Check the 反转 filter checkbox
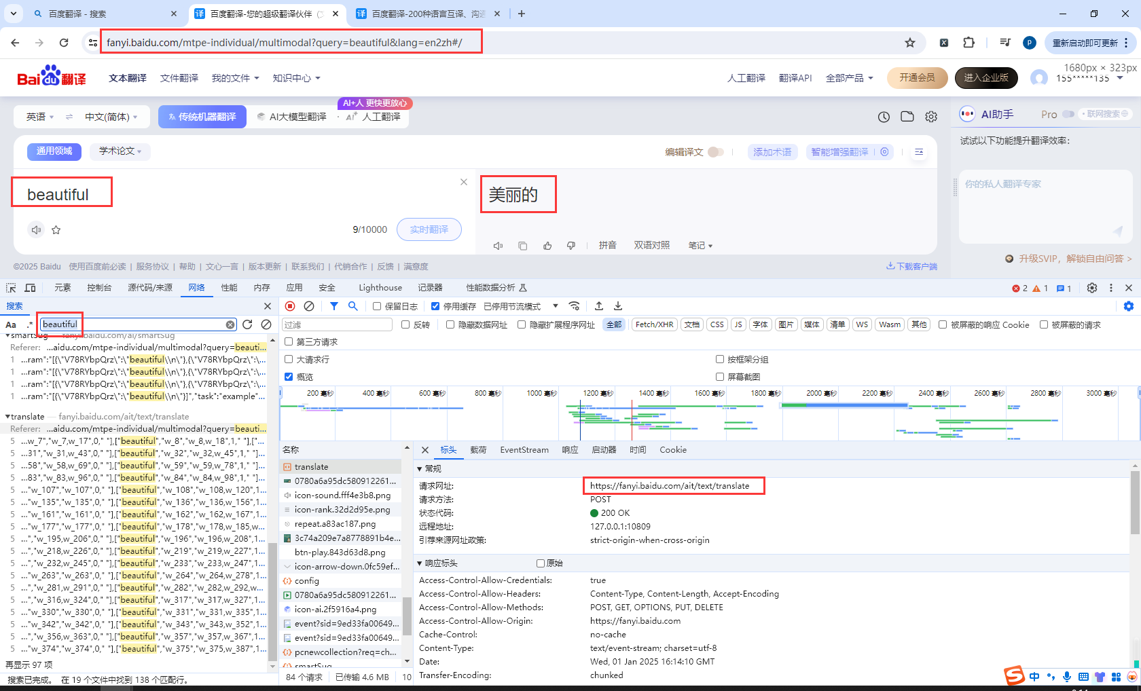 (x=405, y=324)
